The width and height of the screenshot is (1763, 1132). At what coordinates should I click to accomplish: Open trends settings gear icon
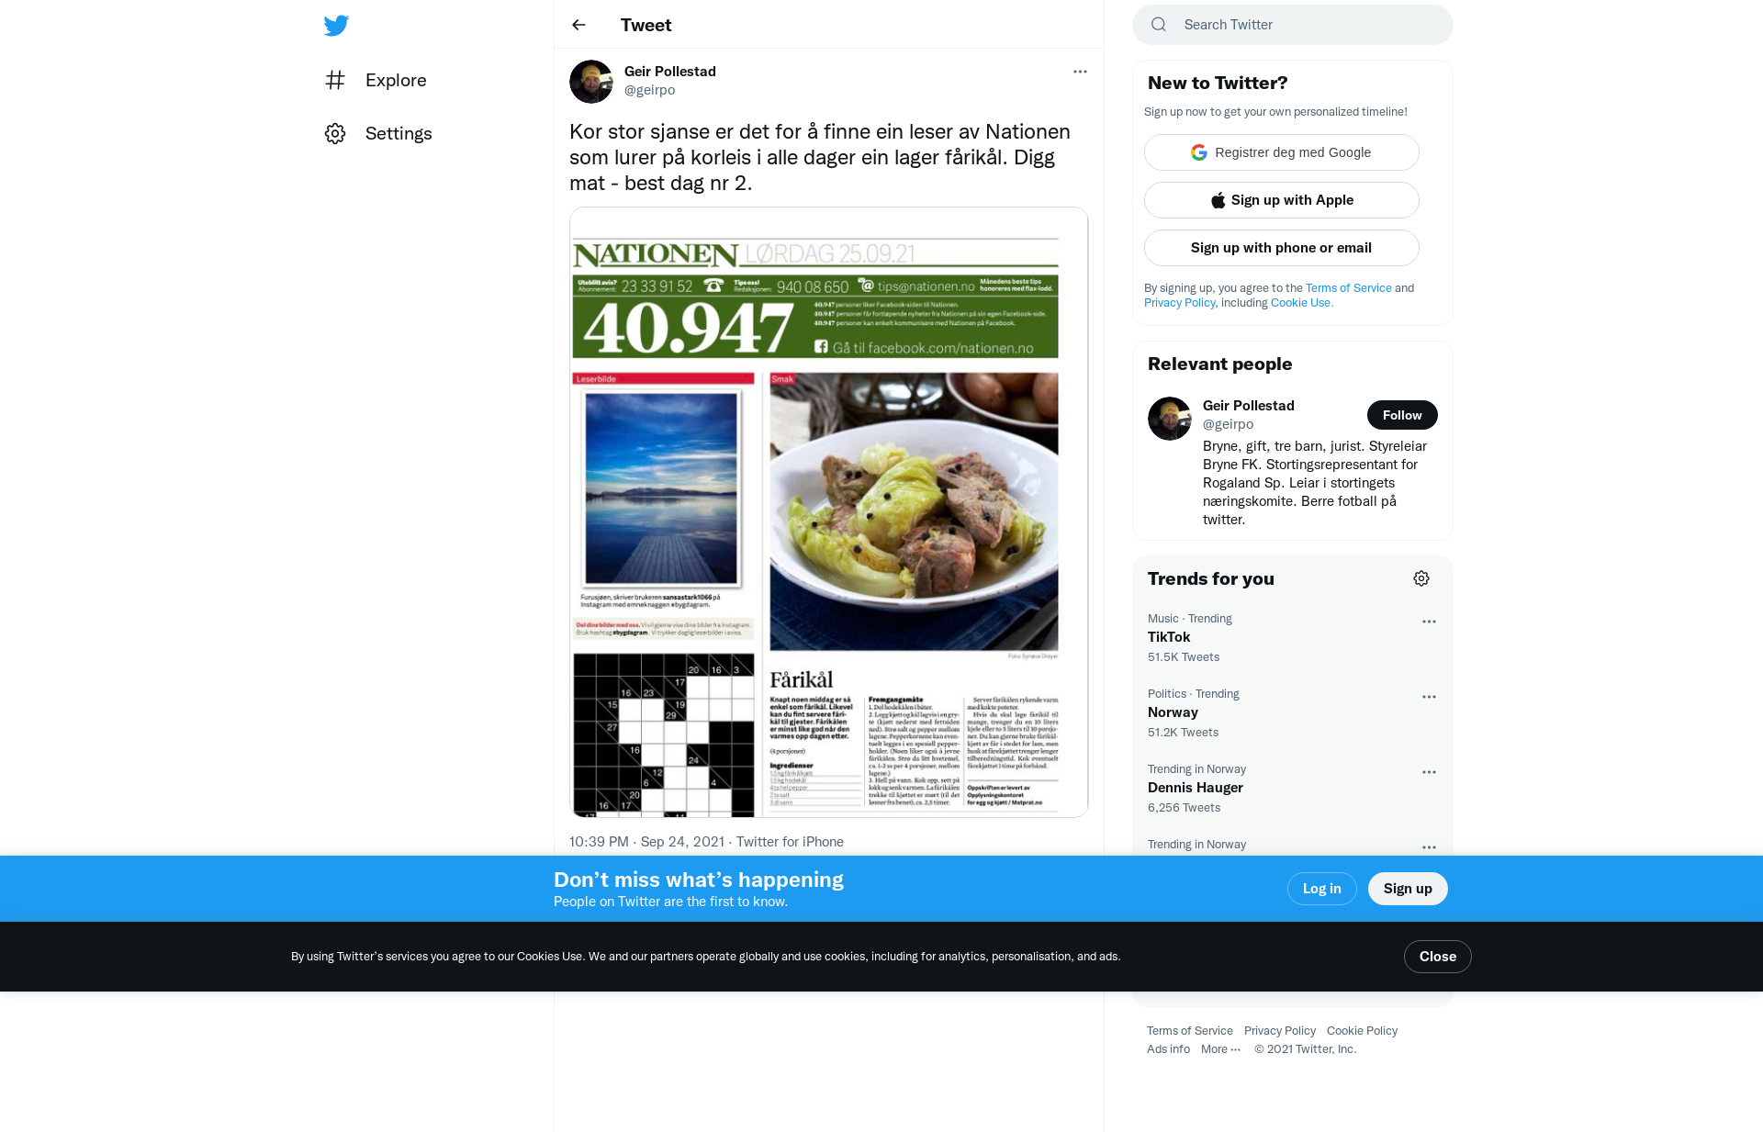point(1421,578)
